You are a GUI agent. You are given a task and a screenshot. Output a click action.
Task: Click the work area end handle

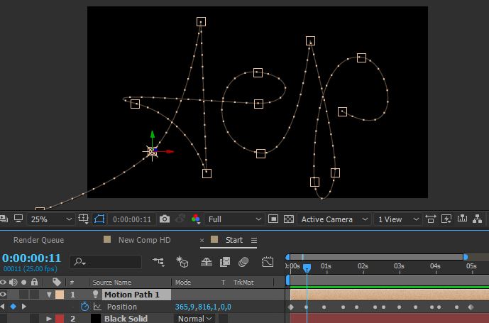[466, 257]
